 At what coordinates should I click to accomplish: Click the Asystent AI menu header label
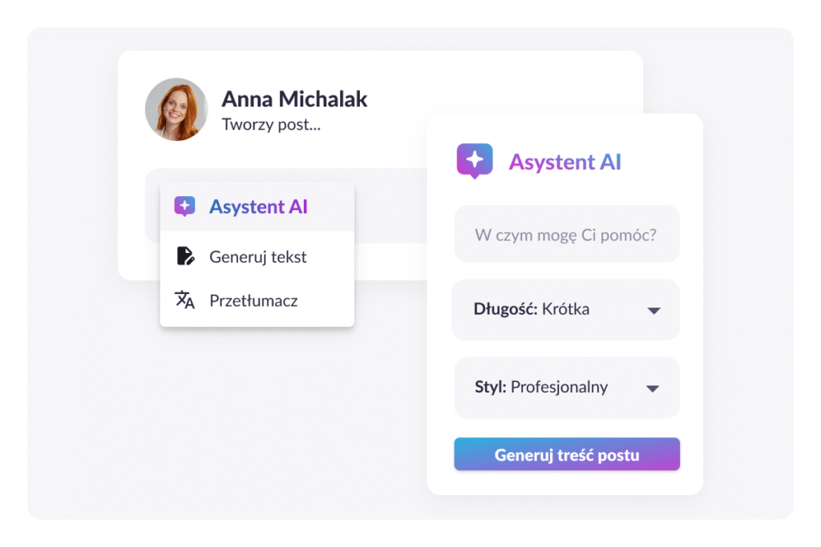click(258, 207)
